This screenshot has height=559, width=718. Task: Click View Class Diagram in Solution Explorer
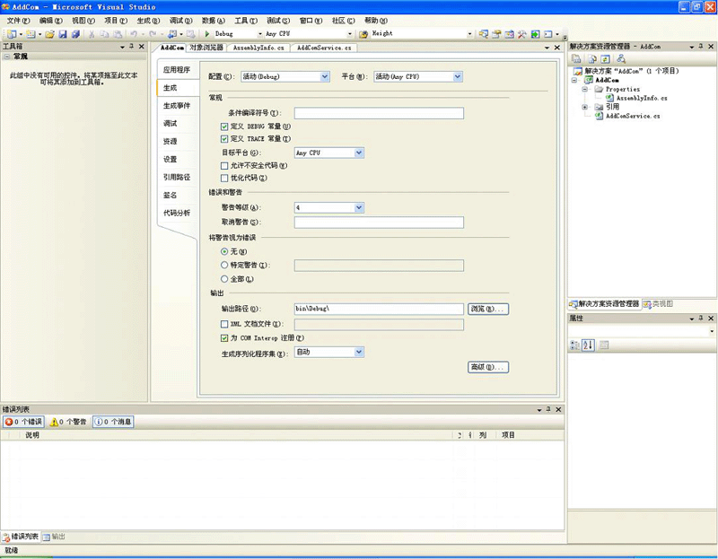pos(621,58)
